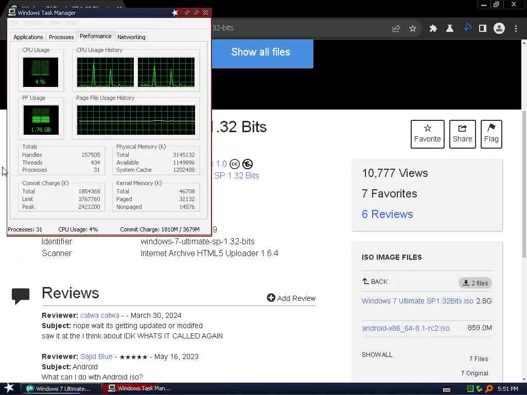Select the Performance tab
This screenshot has height=395, width=527.
click(x=95, y=36)
